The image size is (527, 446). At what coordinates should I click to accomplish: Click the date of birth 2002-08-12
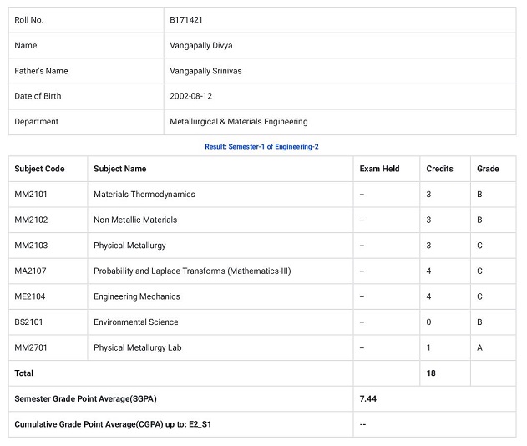point(191,96)
